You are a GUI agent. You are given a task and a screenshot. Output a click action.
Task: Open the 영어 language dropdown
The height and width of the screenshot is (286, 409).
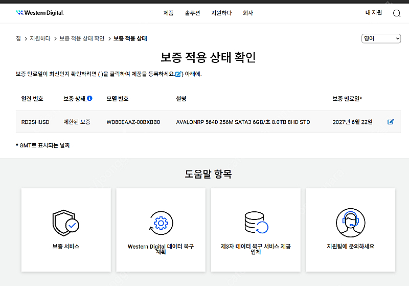coord(381,38)
